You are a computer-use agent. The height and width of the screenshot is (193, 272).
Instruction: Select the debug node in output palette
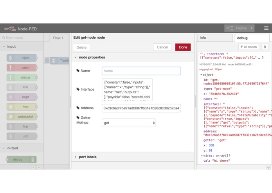22,159
